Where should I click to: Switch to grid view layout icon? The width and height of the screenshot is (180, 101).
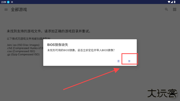pos(174,9)
